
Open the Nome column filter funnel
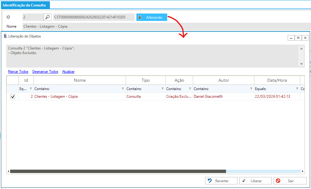pyautogui.click(x=123, y=89)
